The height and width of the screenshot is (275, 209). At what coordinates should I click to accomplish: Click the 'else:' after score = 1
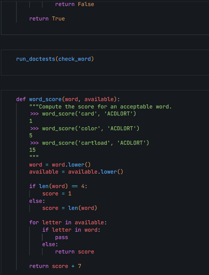[x=37, y=201]
